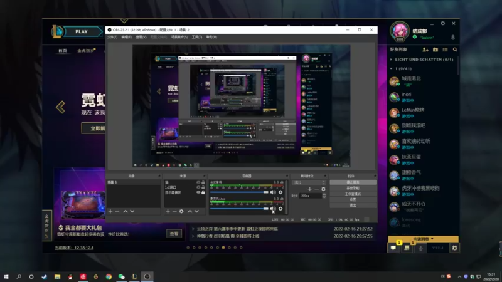The width and height of the screenshot is (502, 282).
Task: Open settings gear for the desktop audio channel
Action: tap(280, 192)
